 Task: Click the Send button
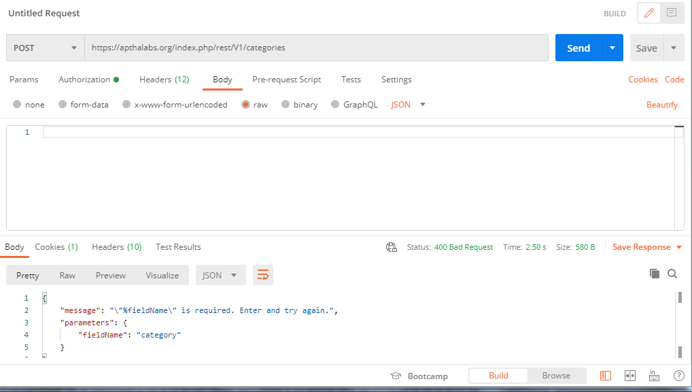coord(578,48)
